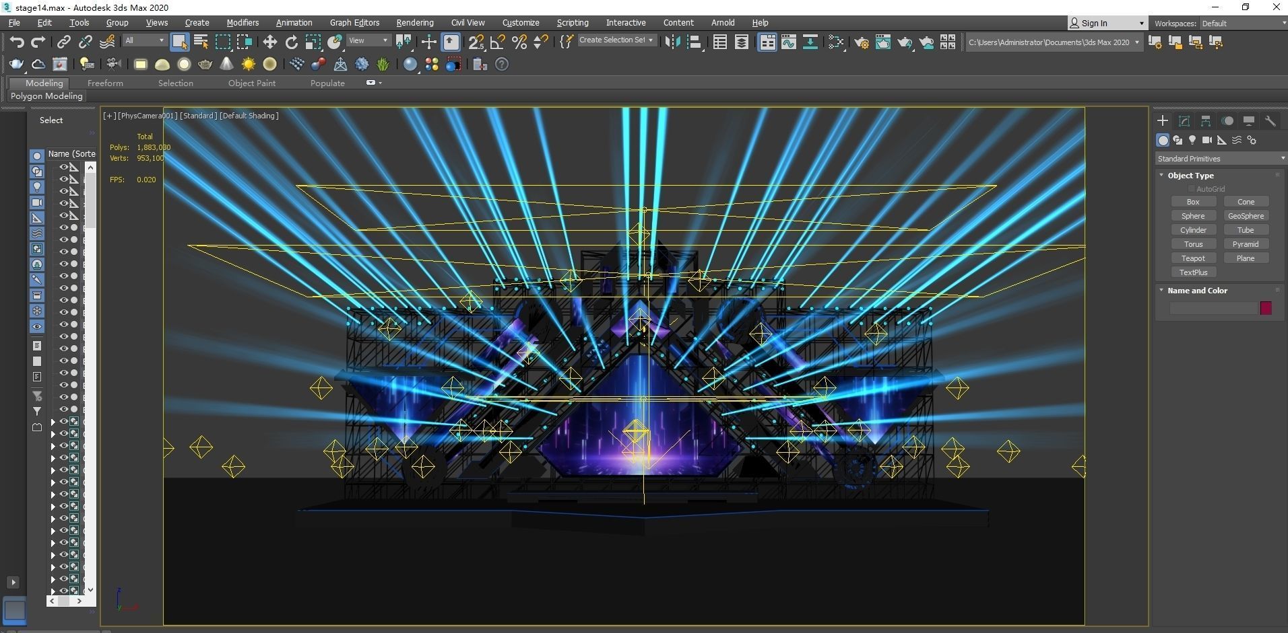The height and width of the screenshot is (633, 1288).
Task: Switch to Modify command panel tab
Action: point(1184,121)
